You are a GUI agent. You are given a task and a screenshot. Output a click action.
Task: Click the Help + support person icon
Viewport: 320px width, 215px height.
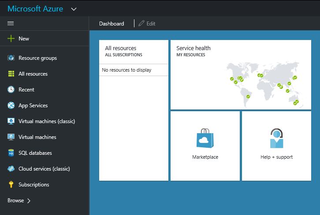(x=276, y=138)
